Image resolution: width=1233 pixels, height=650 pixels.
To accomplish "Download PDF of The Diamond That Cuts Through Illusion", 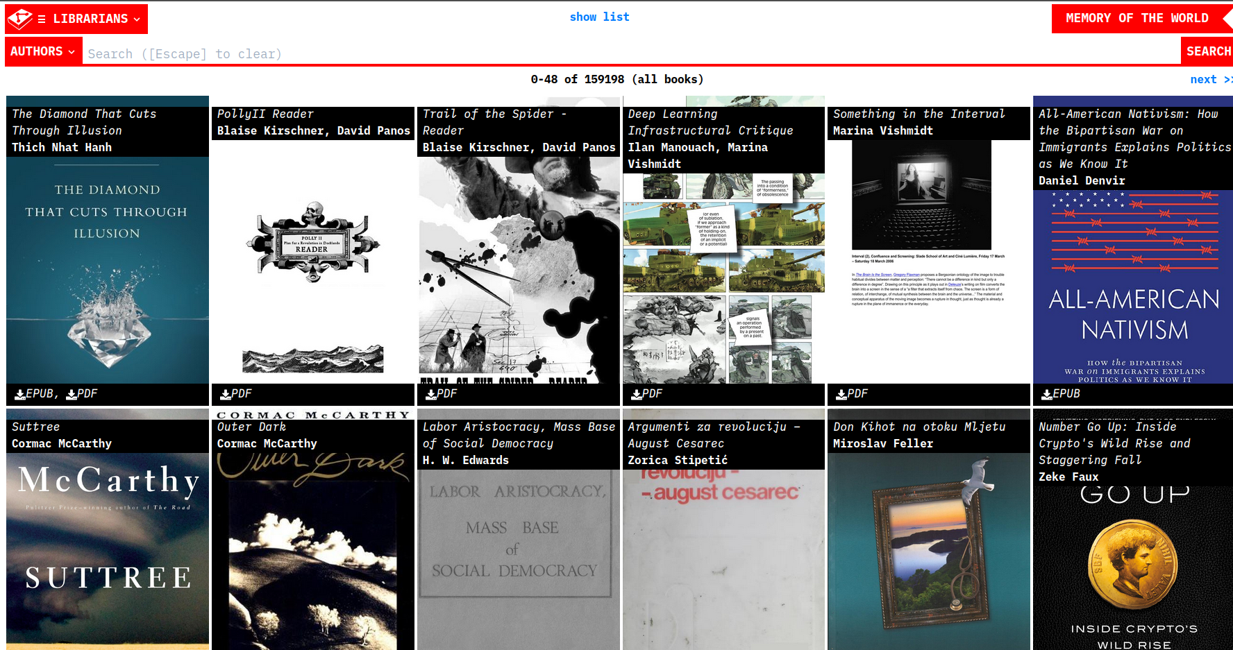I will [x=82, y=393].
